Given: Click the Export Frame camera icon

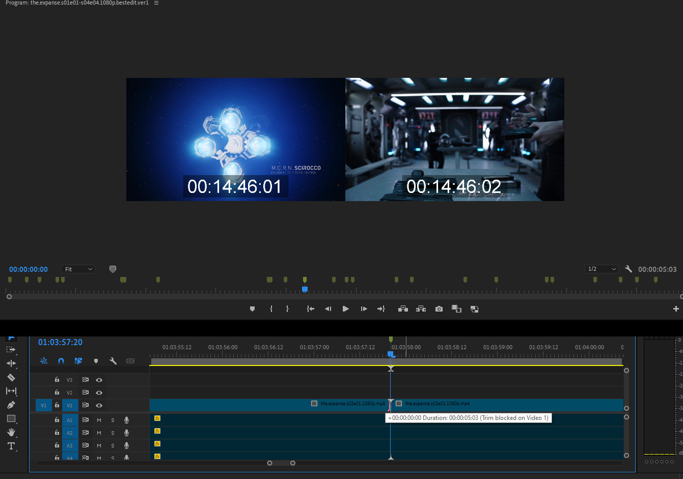Looking at the screenshot, I should click(439, 309).
